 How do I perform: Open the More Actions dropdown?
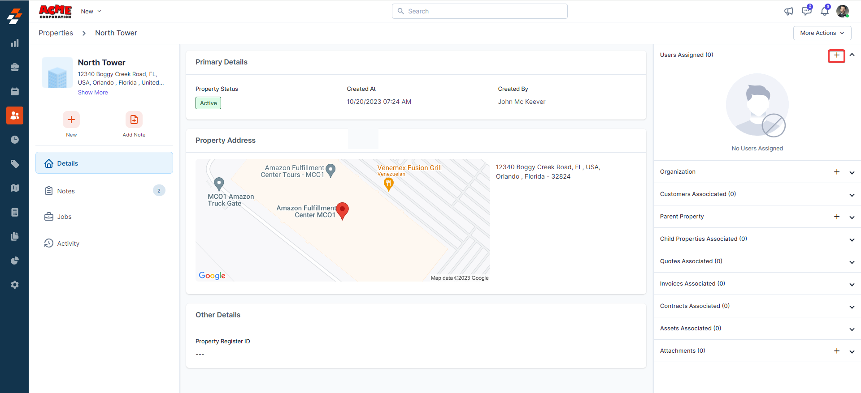pos(822,33)
